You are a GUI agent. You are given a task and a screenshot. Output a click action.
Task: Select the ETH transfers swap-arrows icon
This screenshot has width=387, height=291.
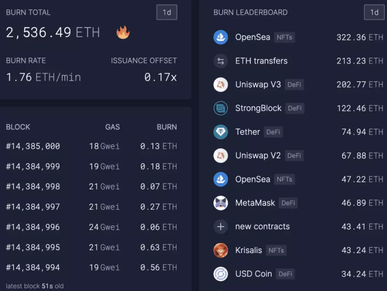click(x=221, y=61)
